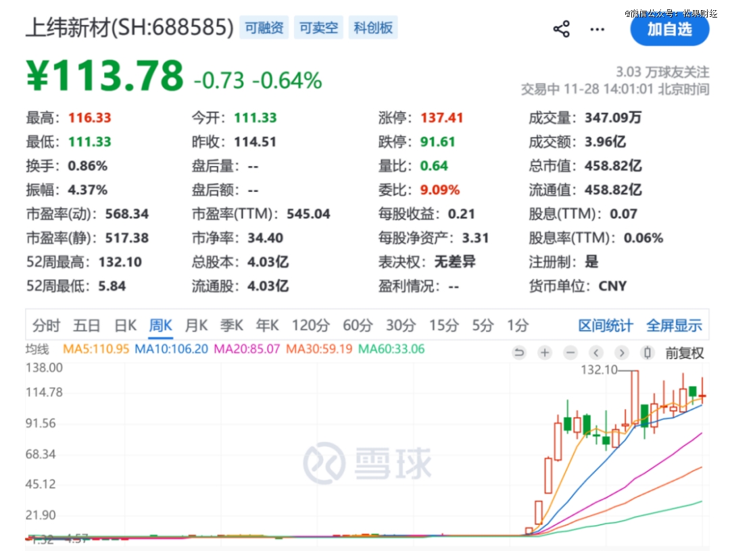Open 区间统计 range statistics
The image size is (730, 551).
click(x=606, y=325)
